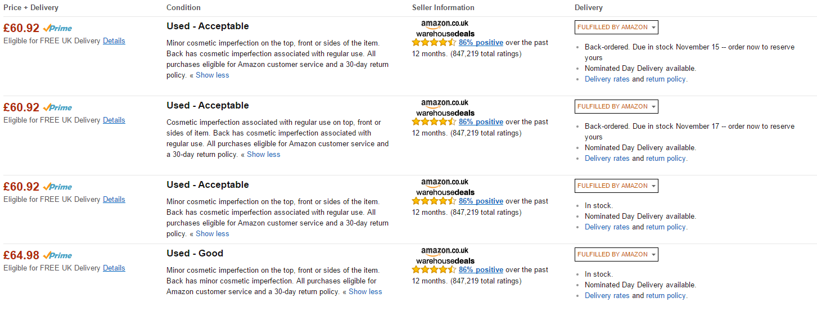This screenshot has height=320, width=817.
Task: Click the Warehouse Deals logo in the second listing
Action: [445, 108]
